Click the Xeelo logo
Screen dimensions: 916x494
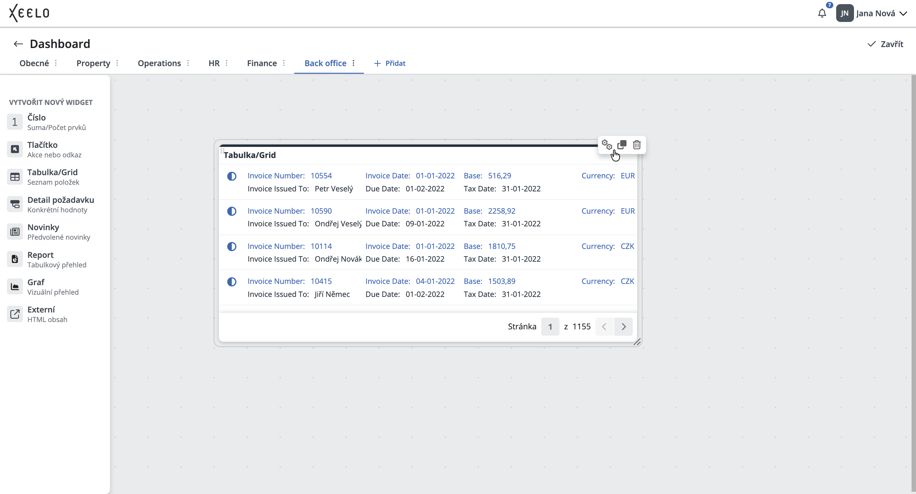coord(29,13)
